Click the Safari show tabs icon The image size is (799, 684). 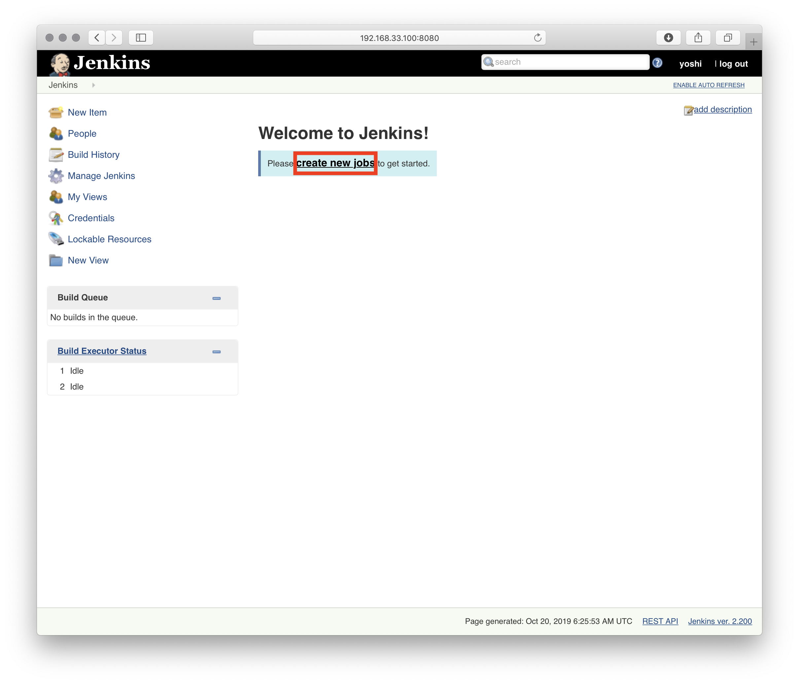728,38
